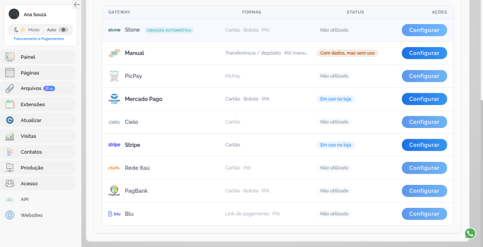This screenshot has height=247, width=483.
Task: Click the GATEWAY column header
Action: 119,12
